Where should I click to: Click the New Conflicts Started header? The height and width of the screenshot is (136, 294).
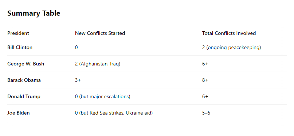coord(100,33)
